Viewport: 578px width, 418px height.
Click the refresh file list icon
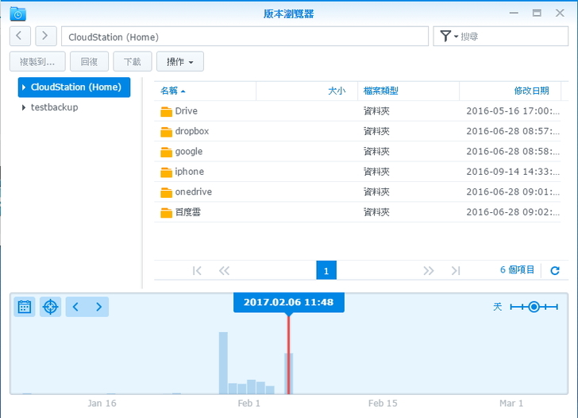click(x=555, y=271)
